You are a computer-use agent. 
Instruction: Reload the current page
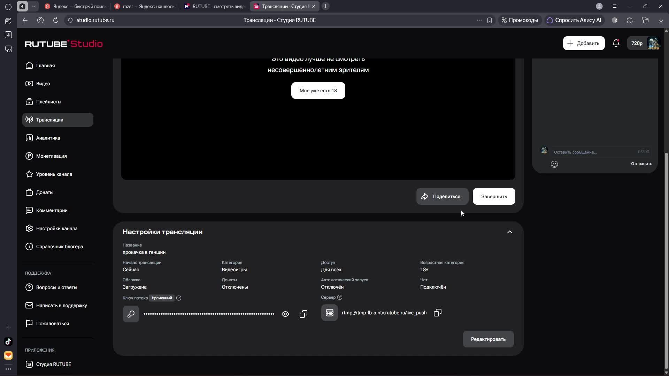pyautogui.click(x=56, y=20)
